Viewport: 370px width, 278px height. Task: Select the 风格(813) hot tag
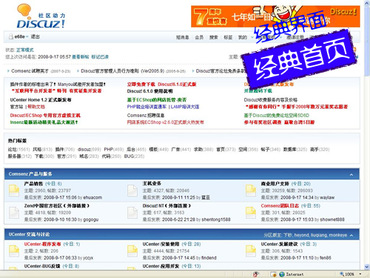point(42,150)
